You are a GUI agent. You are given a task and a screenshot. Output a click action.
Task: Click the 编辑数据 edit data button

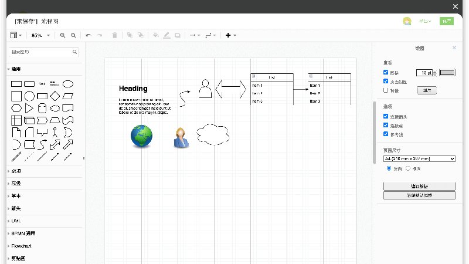point(419,186)
